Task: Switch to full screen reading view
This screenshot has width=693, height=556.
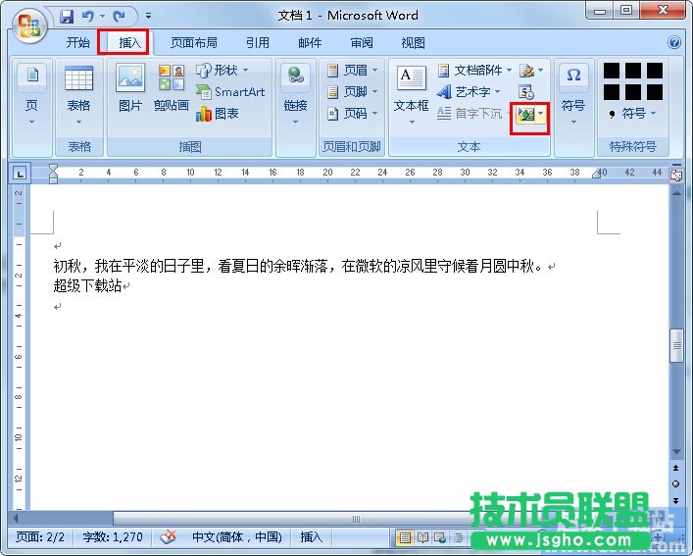Action: point(422,537)
